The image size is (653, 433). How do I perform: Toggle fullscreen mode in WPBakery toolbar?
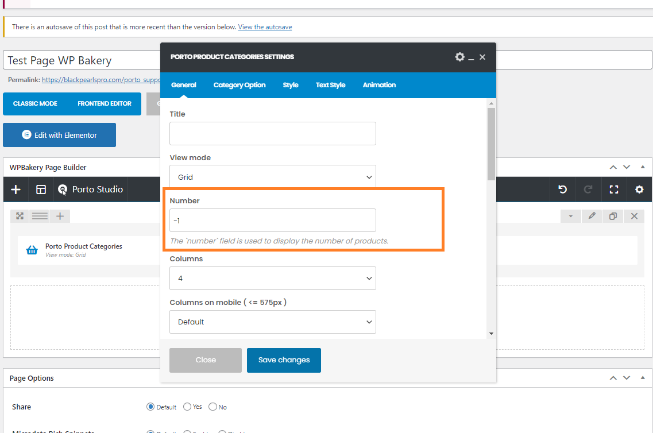614,190
